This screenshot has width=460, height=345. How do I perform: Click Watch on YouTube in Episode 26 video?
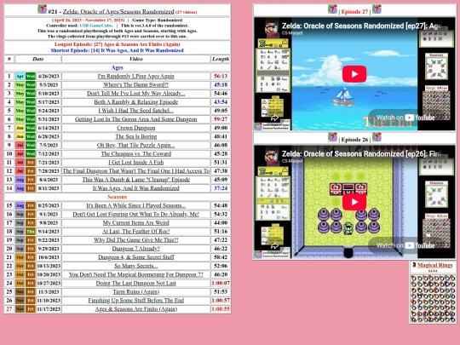405,245
